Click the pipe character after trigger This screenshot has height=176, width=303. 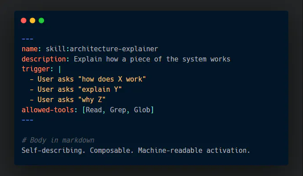[60, 69]
